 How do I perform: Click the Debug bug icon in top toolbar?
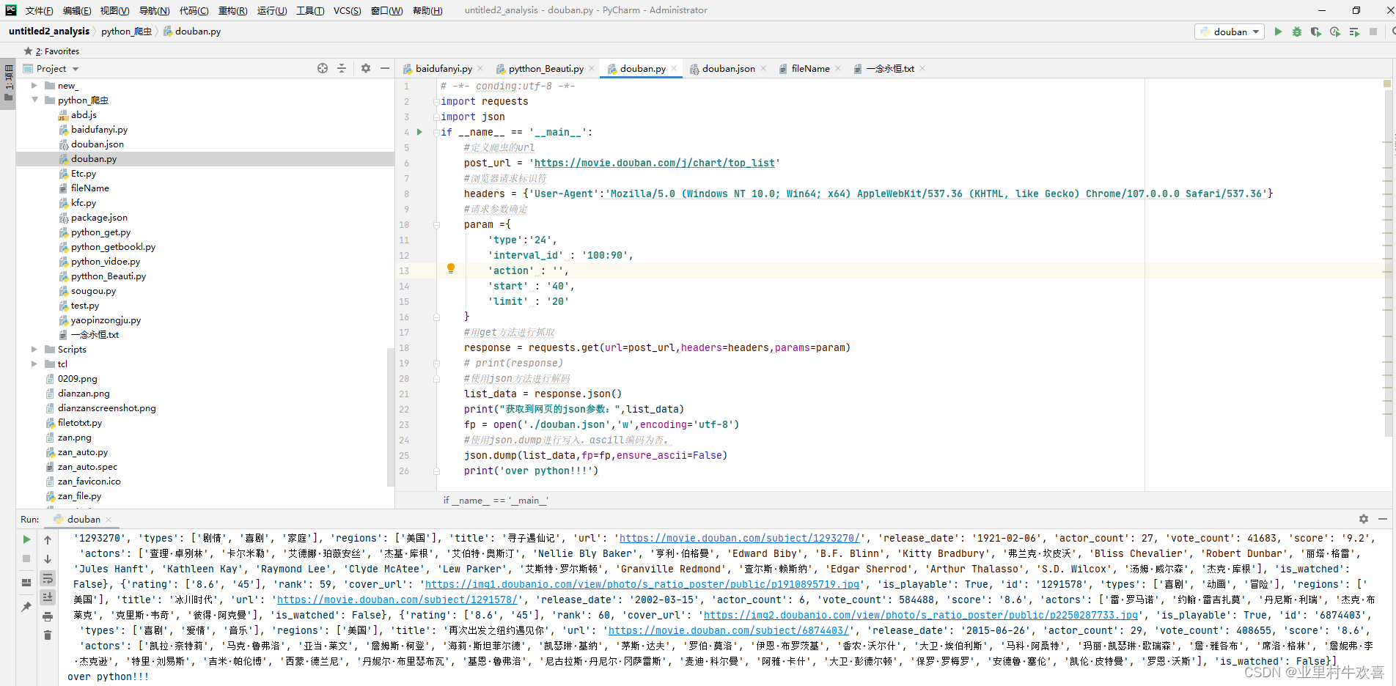1297,32
